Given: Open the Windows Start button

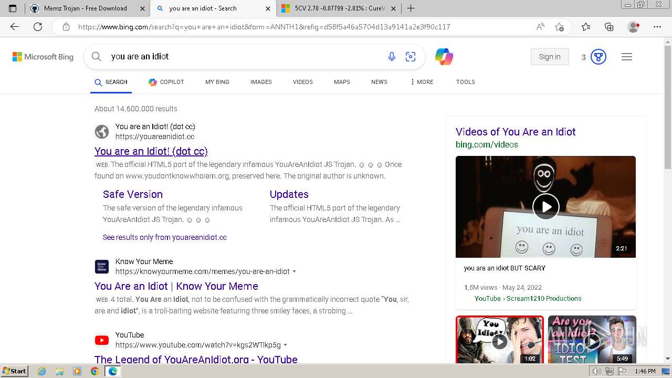Looking at the screenshot, I should point(14,371).
